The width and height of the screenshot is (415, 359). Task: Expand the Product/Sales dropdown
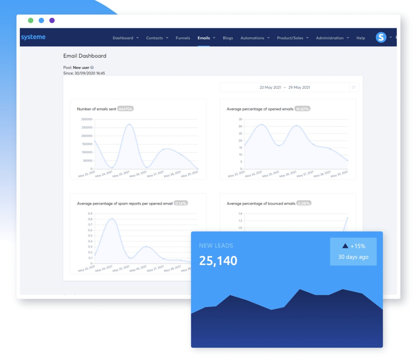click(292, 38)
